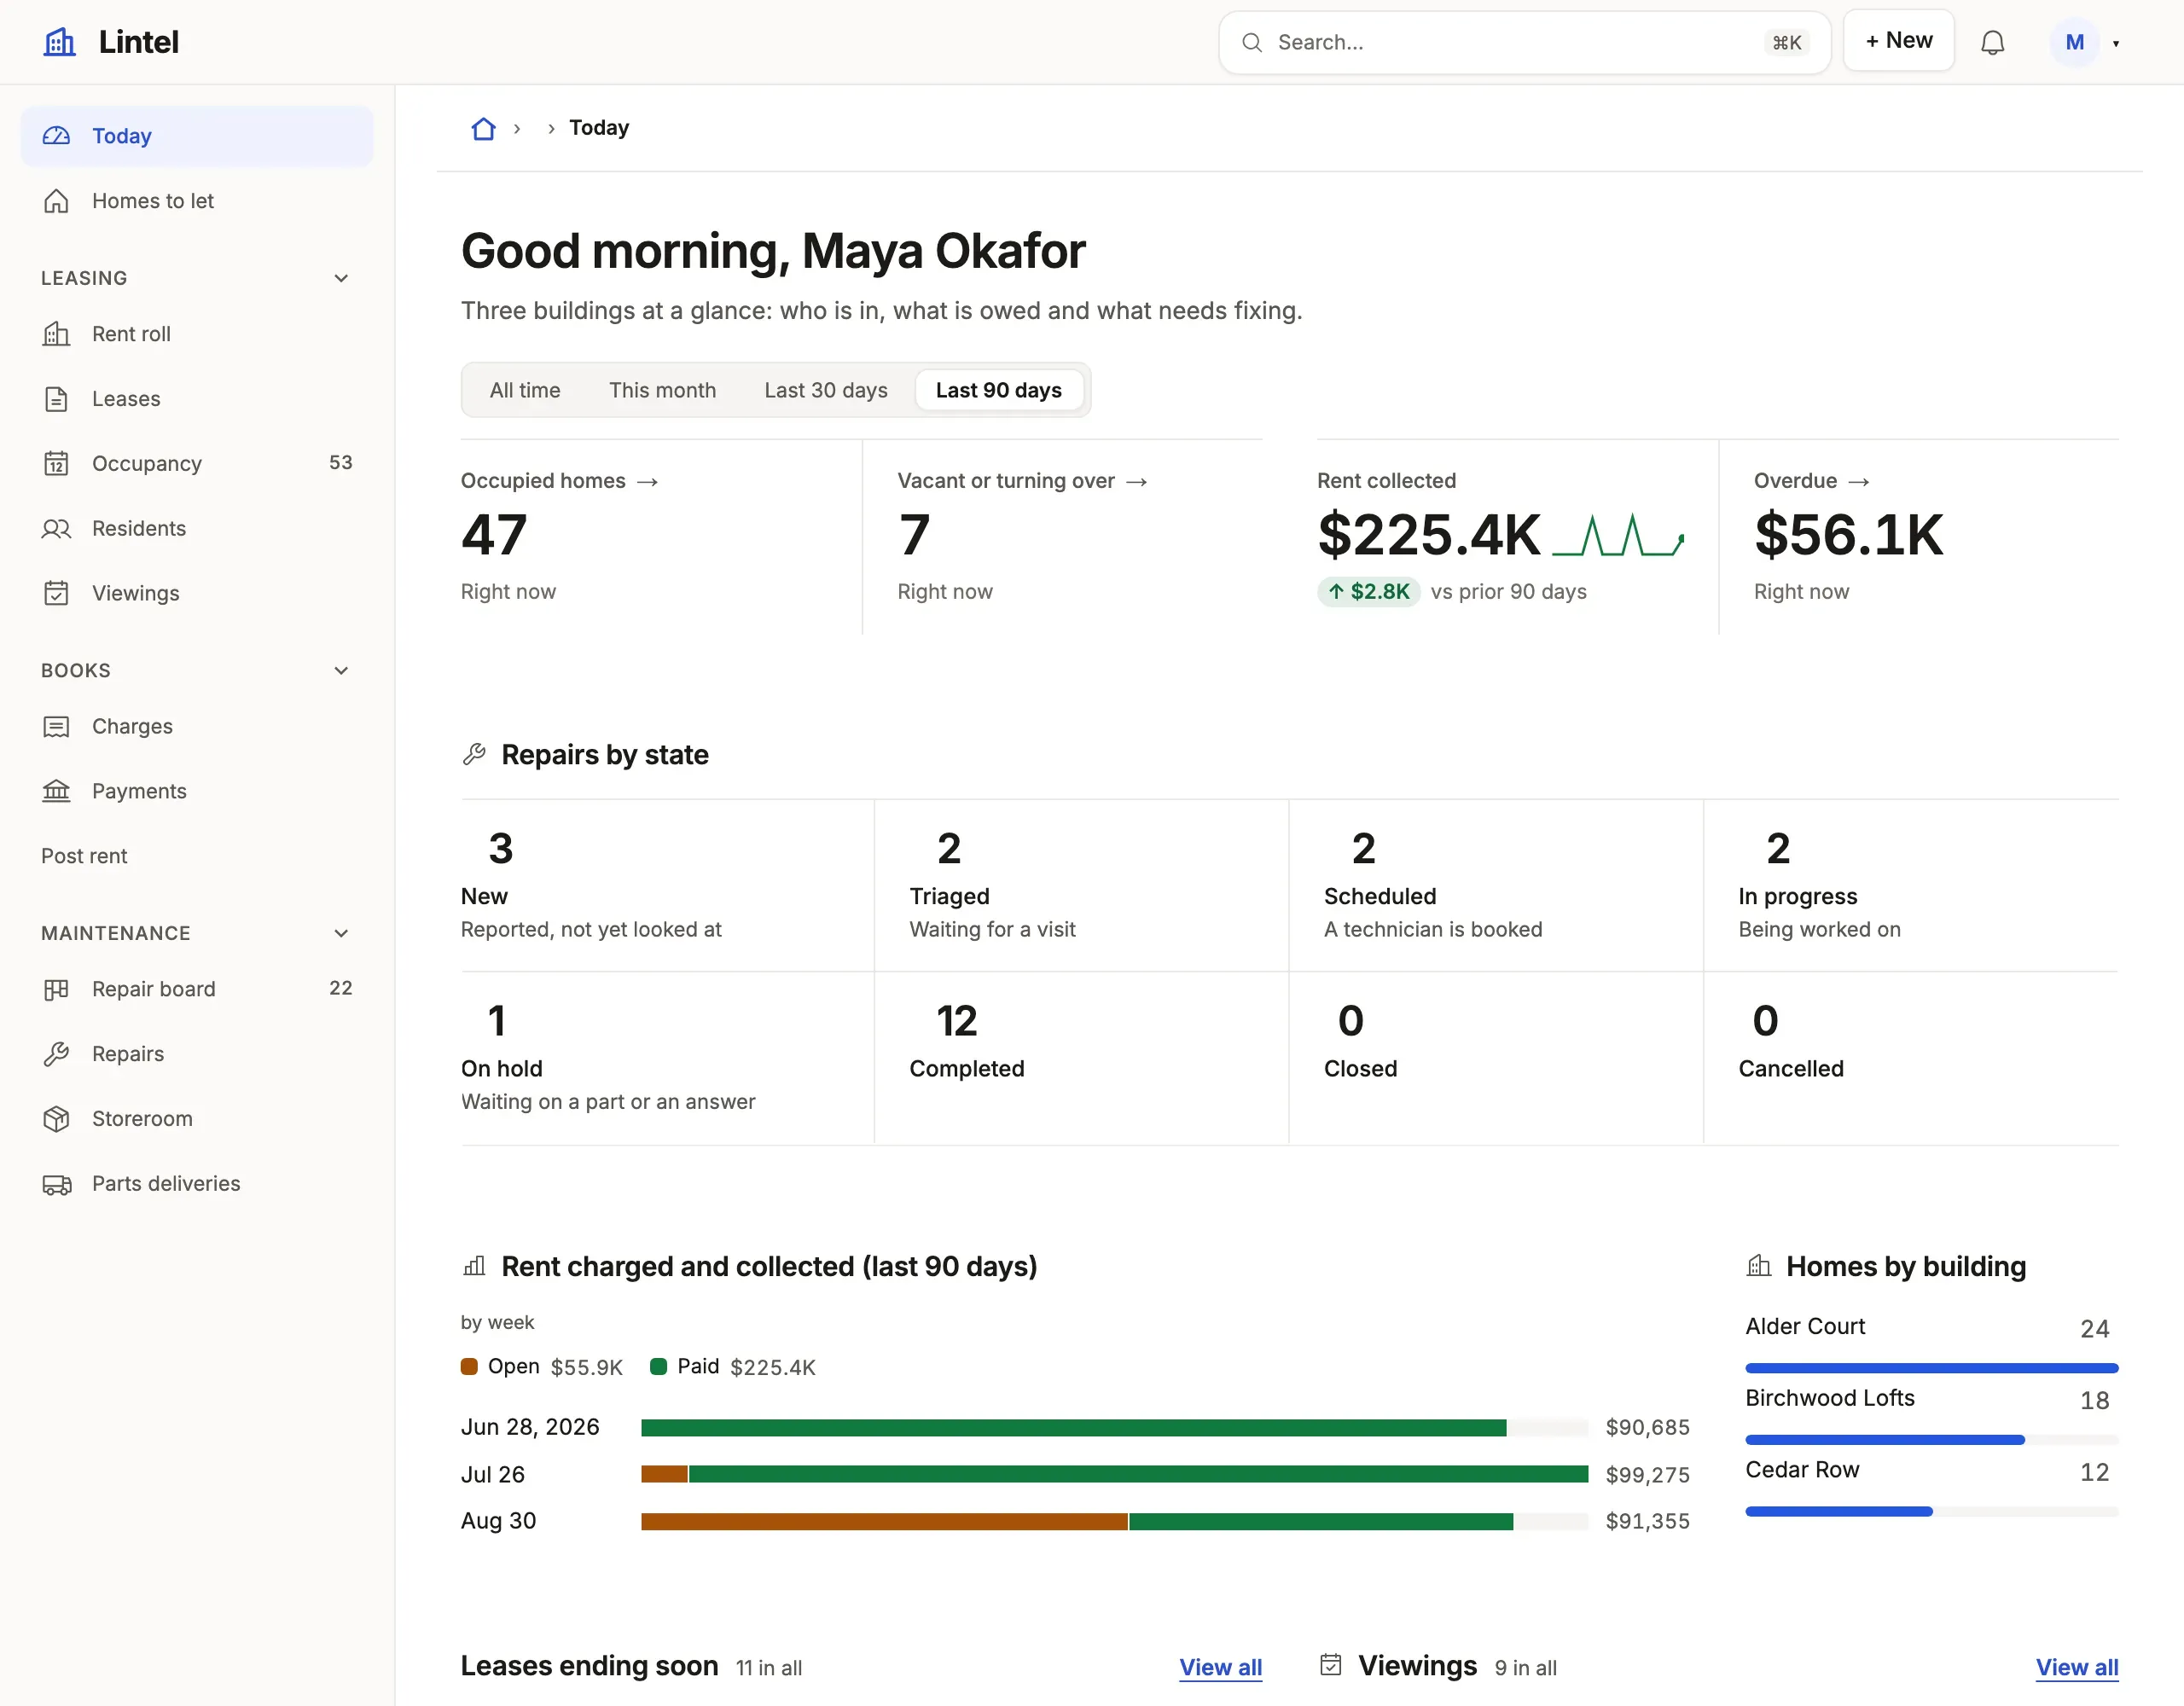Focus the Search field

1524,42
